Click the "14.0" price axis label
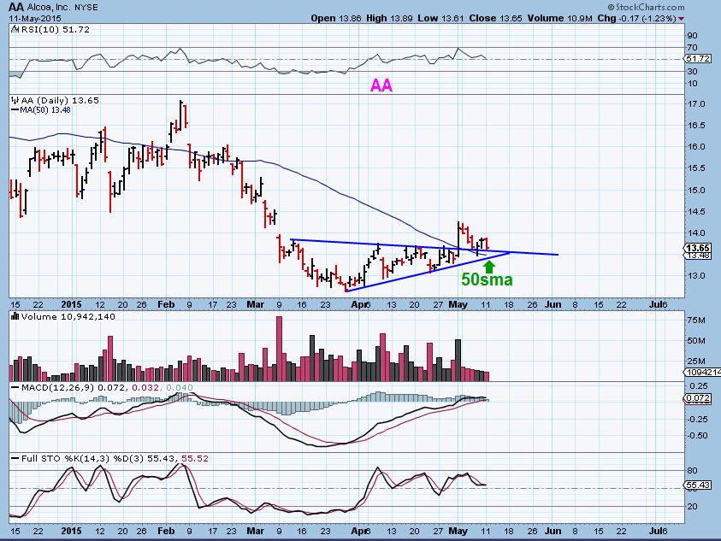 pyautogui.click(x=696, y=233)
